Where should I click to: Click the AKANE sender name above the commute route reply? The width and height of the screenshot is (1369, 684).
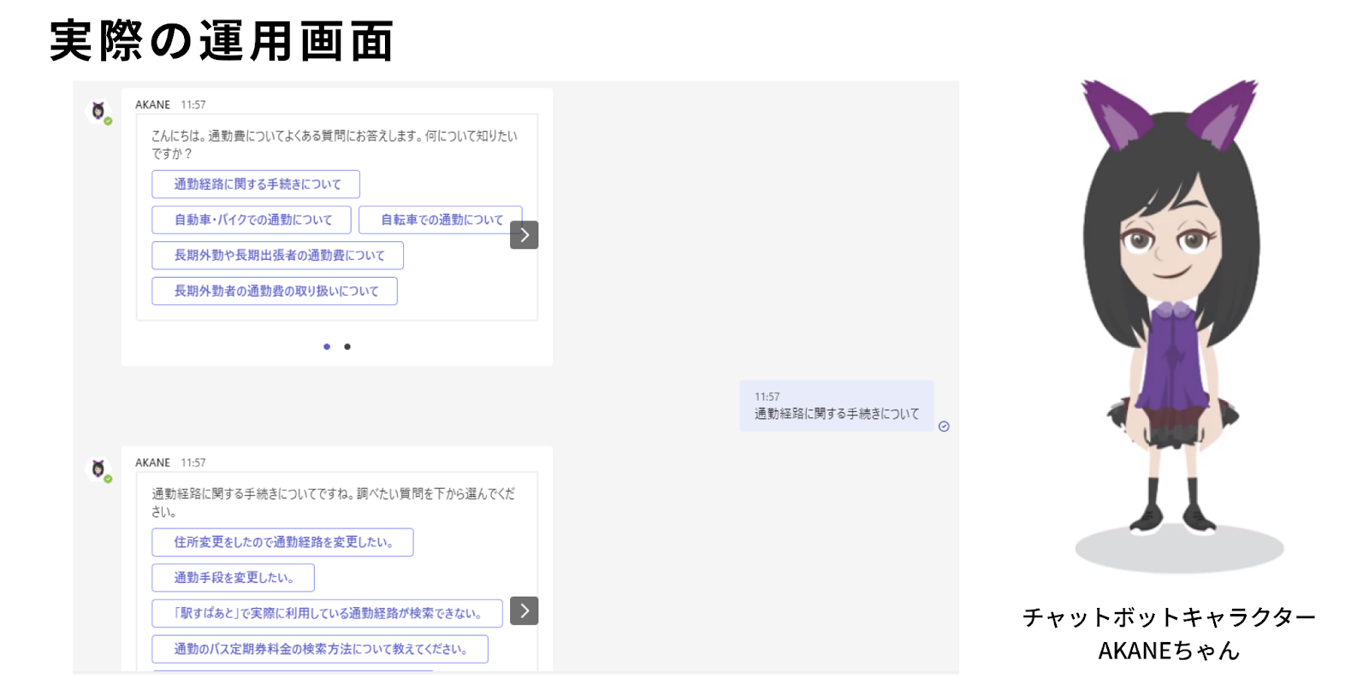(x=152, y=463)
